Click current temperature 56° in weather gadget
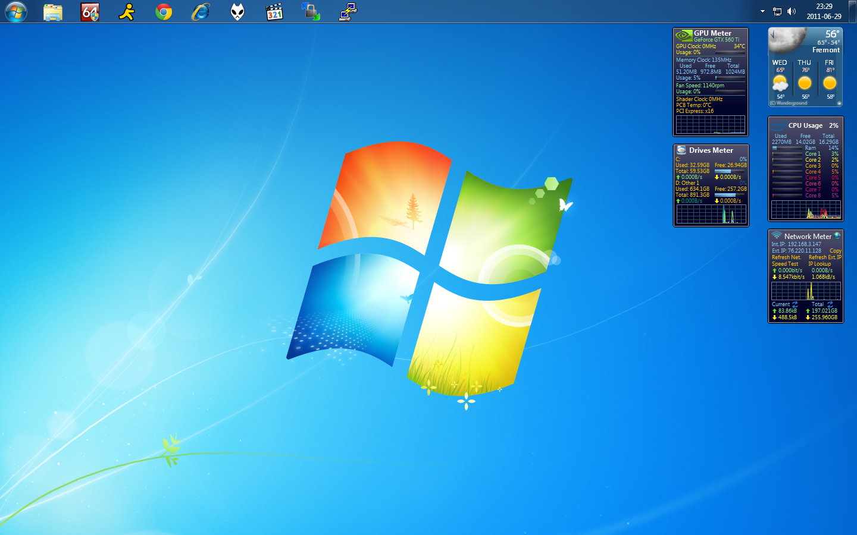The width and height of the screenshot is (857, 535). pos(832,34)
